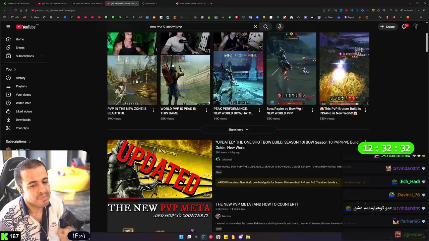Open the account avatar menu
429x241 pixels.
[x=416, y=26]
